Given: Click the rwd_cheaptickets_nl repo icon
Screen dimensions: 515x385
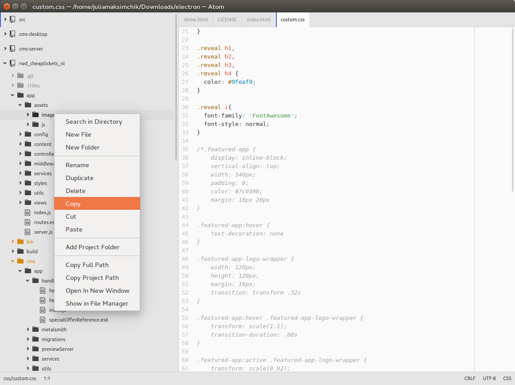Looking at the screenshot, I should click(x=12, y=63).
